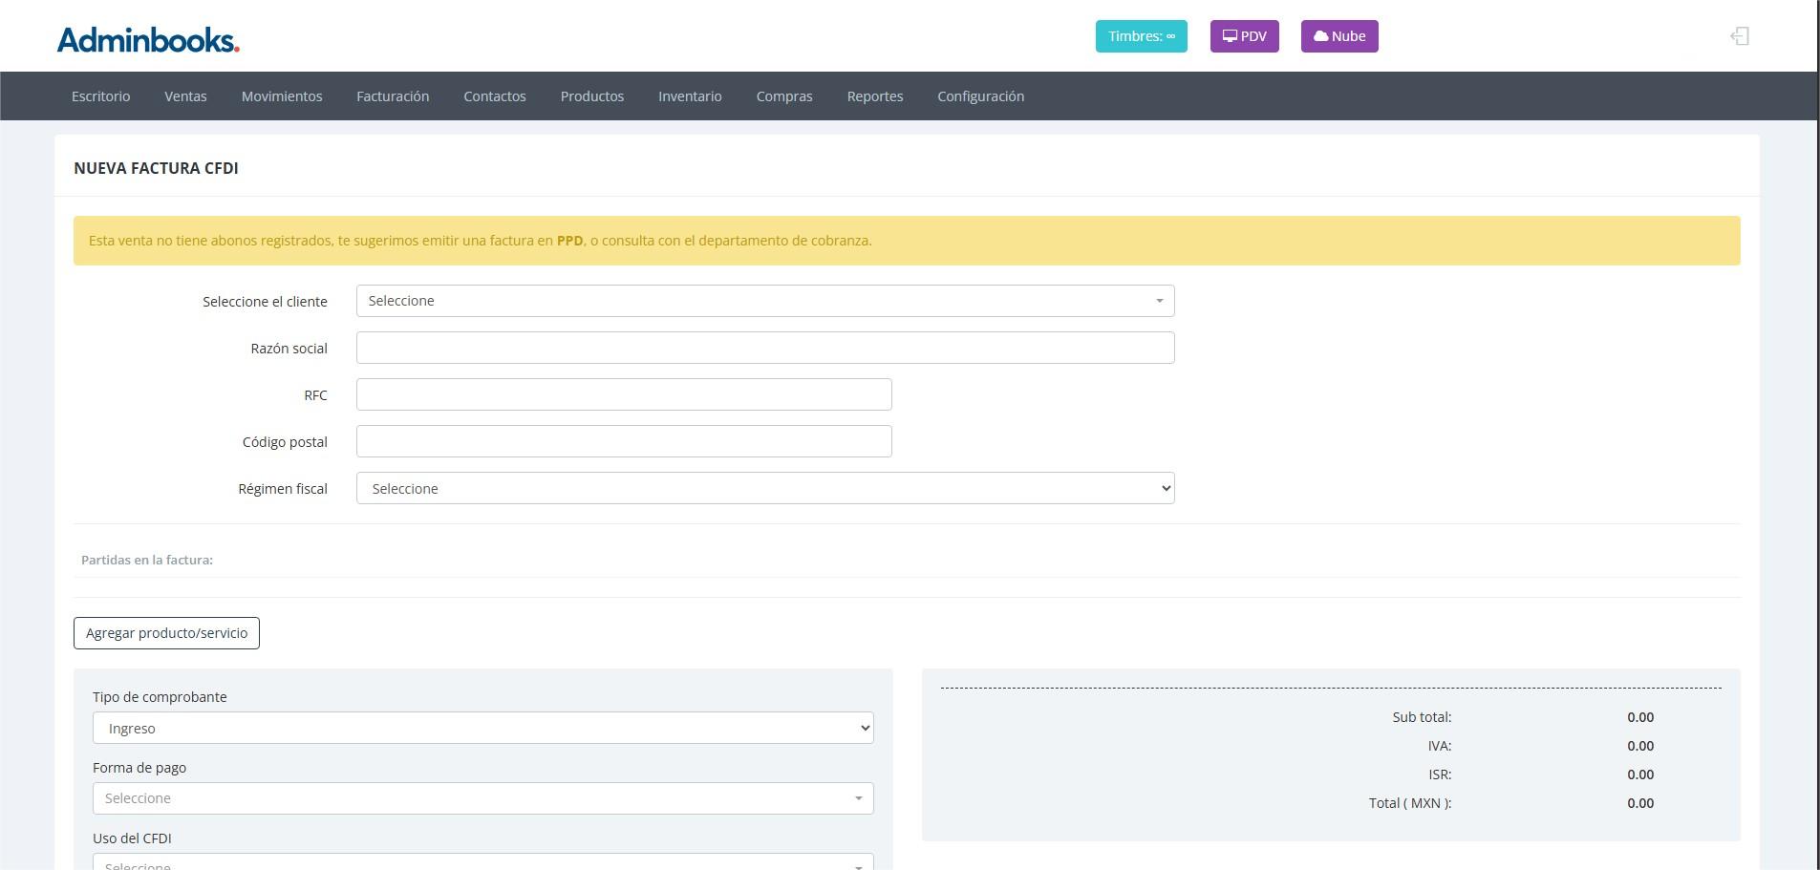The height and width of the screenshot is (870, 1820).
Task: Expand the Forma de pago selector
Action: tap(482, 798)
